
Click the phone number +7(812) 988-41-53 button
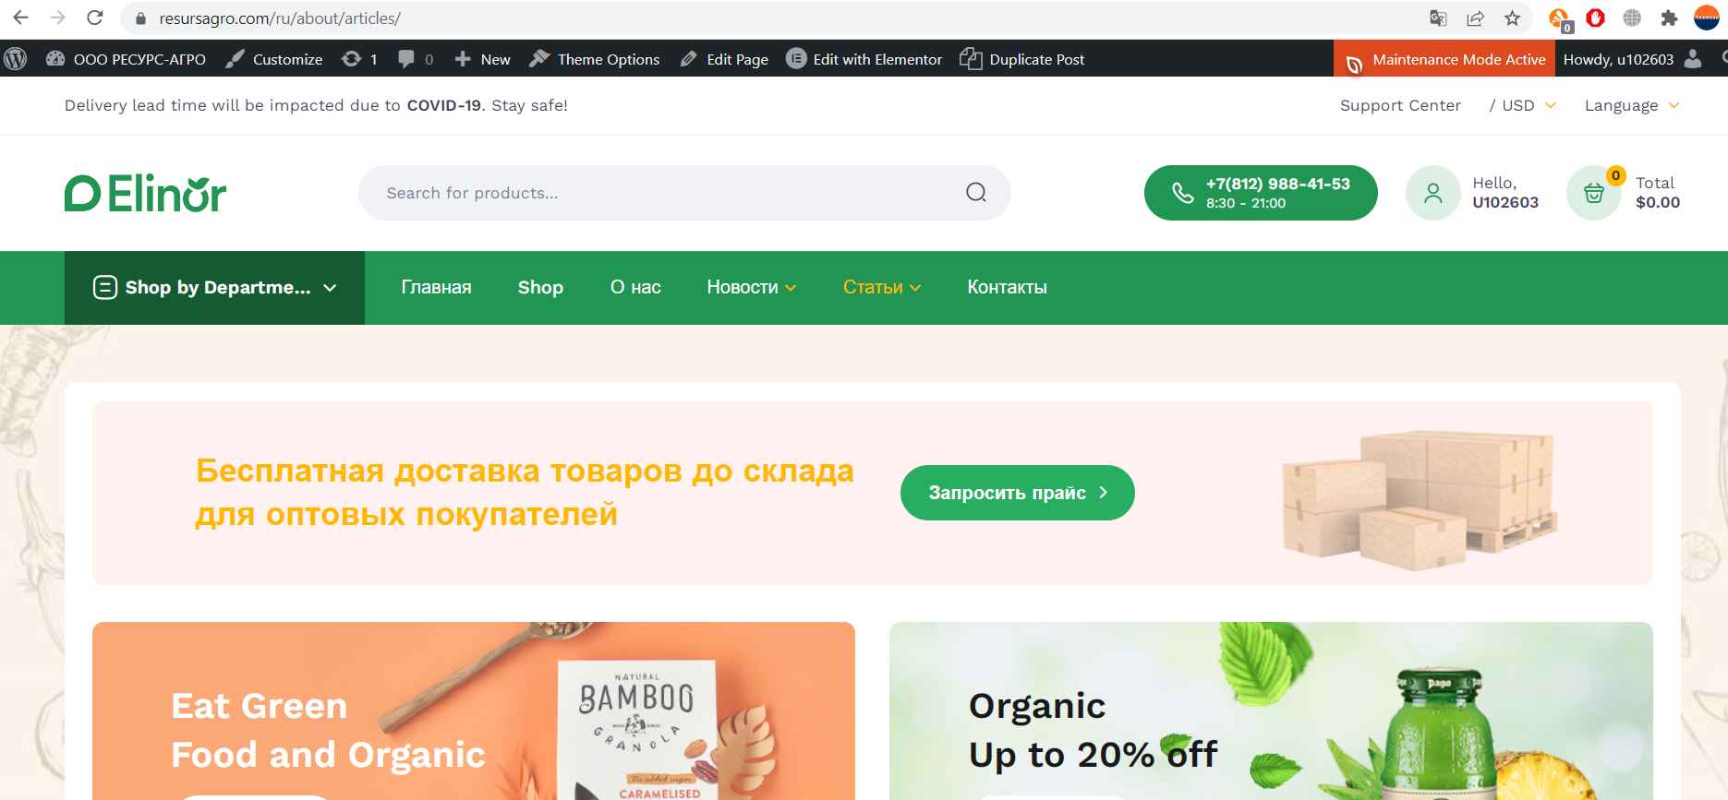coord(1261,193)
